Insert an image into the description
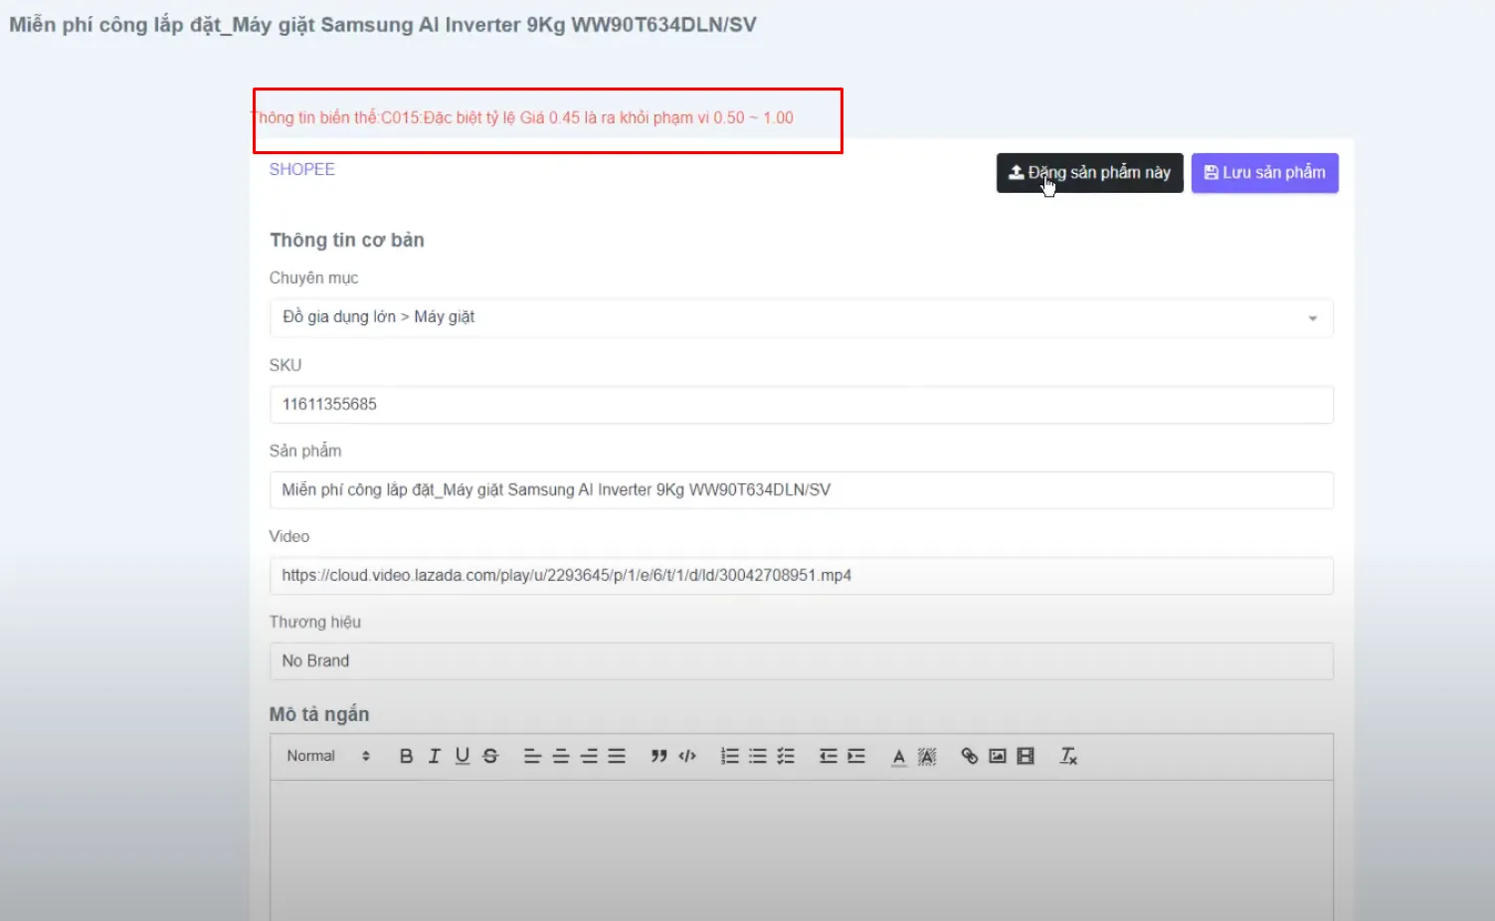Viewport: 1495px width, 921px height. coord(998,757)
